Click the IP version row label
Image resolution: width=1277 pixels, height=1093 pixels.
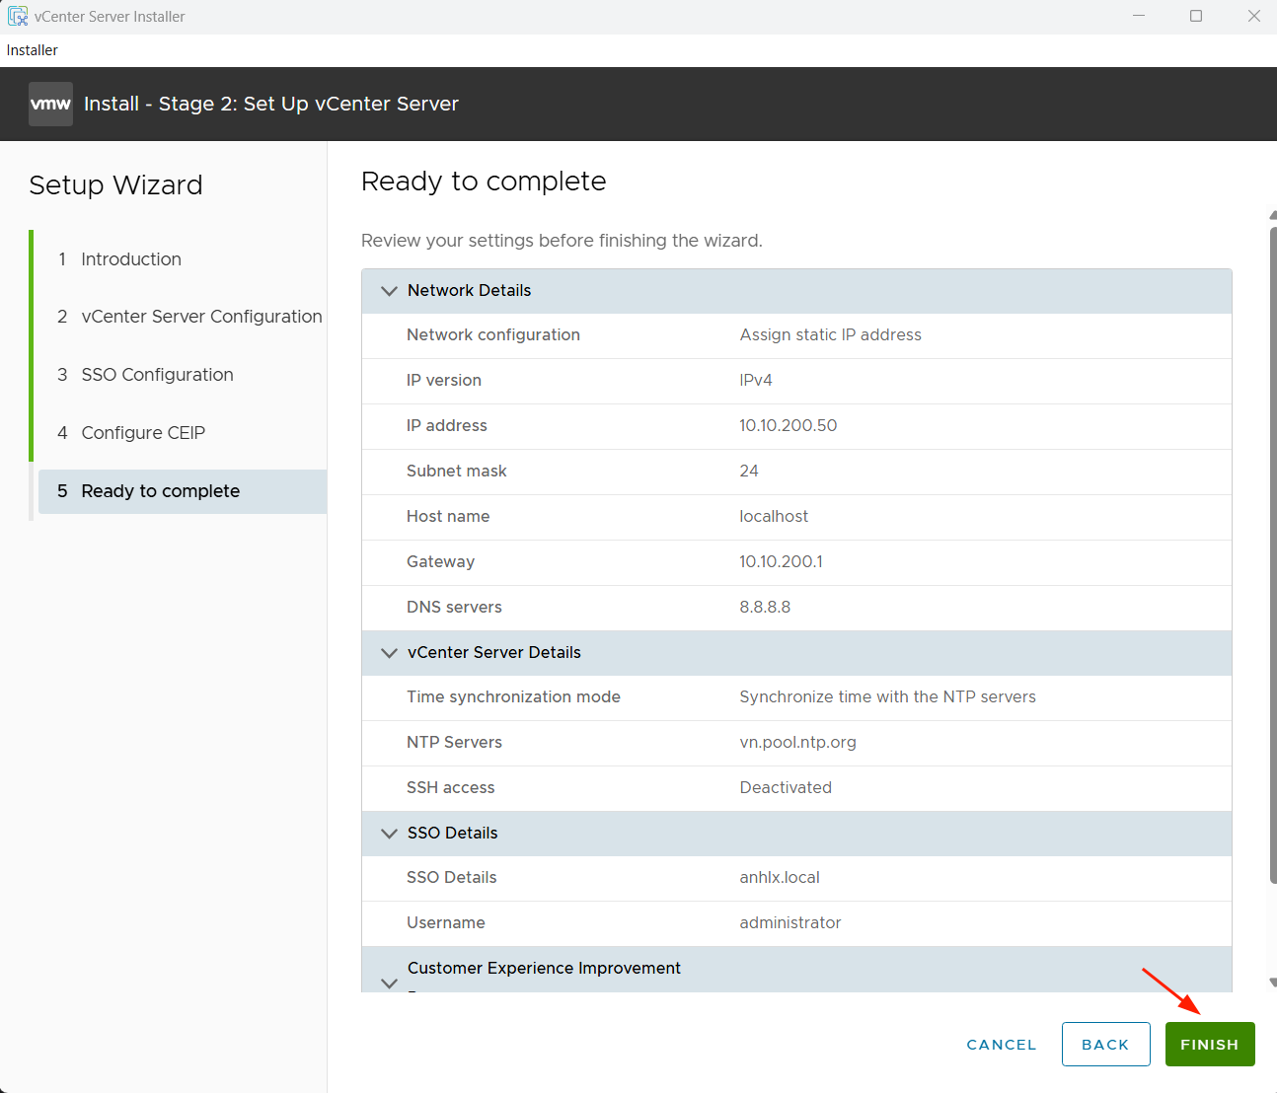click(444, 381)
